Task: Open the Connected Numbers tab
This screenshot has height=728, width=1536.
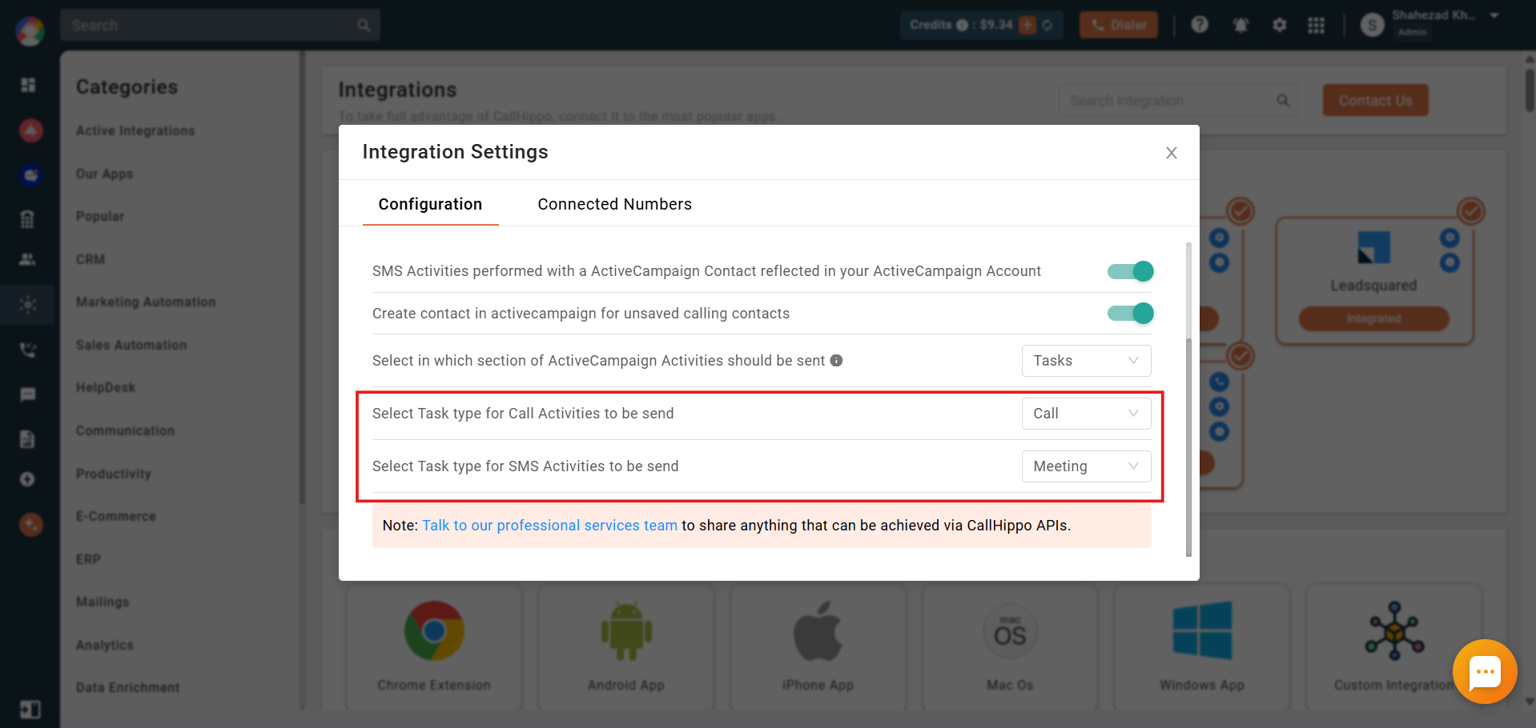Action: click(614, 204)
